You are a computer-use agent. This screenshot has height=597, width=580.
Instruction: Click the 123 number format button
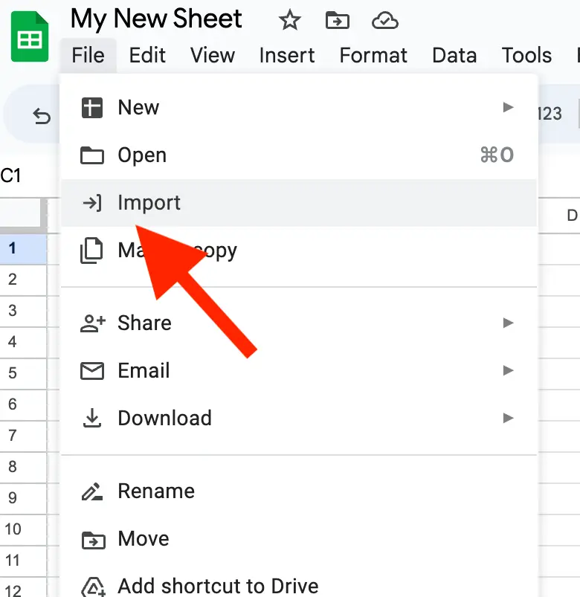coord(550,114)
